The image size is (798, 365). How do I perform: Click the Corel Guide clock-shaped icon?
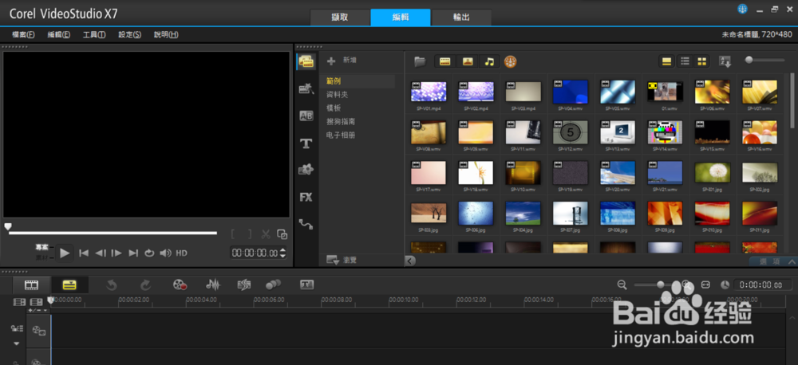click(x=510, y=61)
